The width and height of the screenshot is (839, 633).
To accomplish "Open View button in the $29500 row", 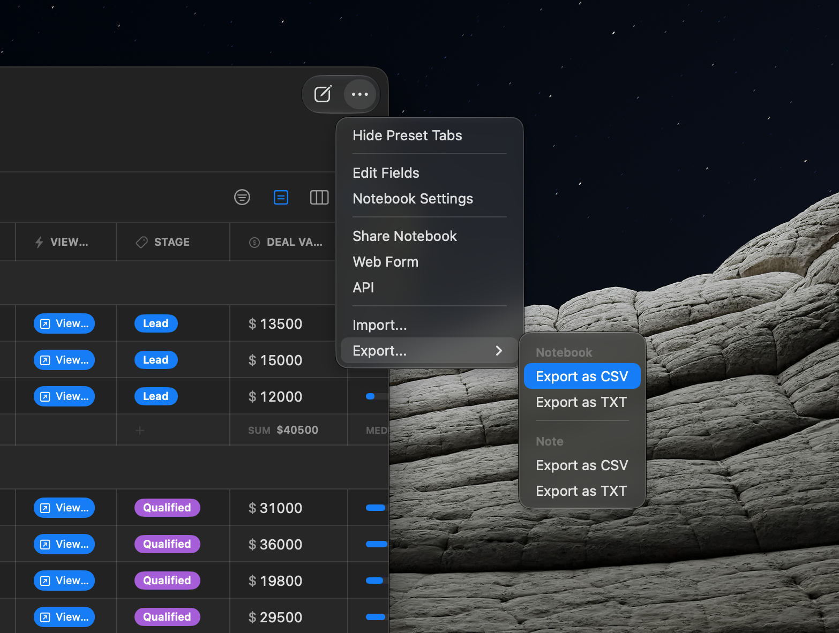I will point(64,617).
